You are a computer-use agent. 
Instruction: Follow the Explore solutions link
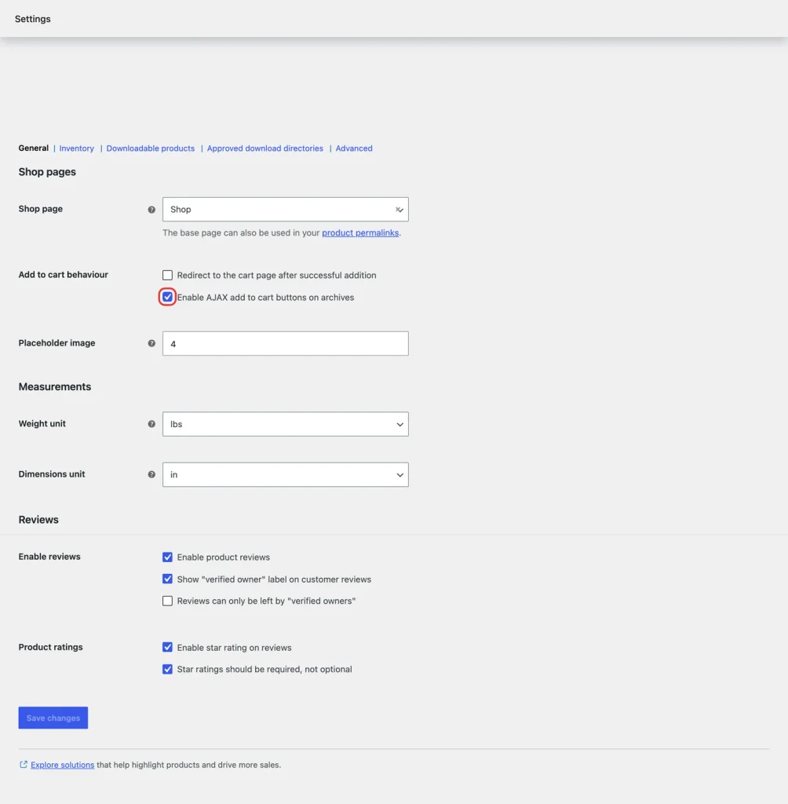tap(62, 765)
